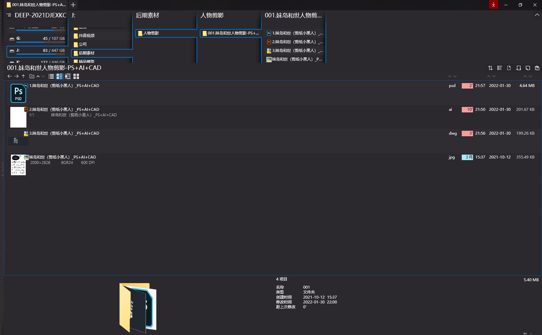This screenshot has width=542, height=335.
Task: Click the sort arrows icon in toolbar
Action: point(490,68)
